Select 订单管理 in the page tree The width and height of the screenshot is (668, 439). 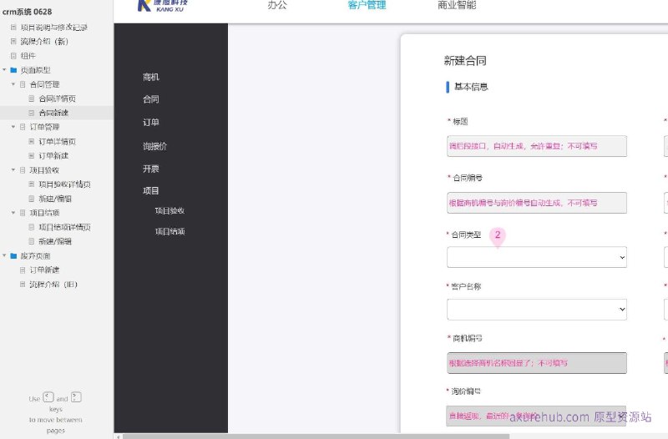pos(45,127)
